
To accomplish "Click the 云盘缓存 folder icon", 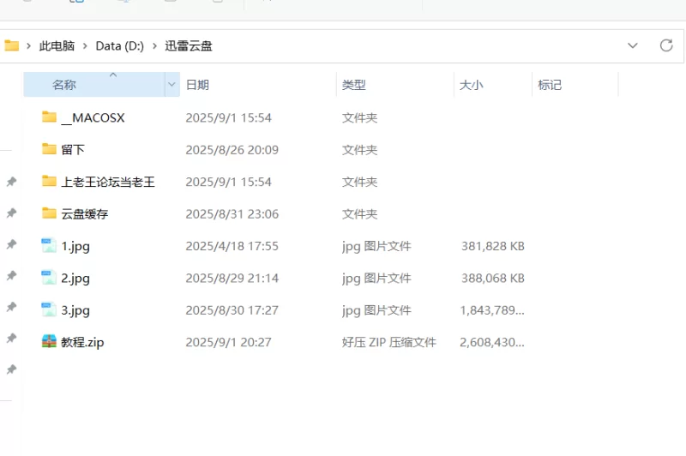I will pos(49,213).
